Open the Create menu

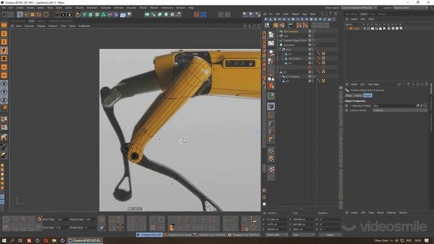pyautogui.click(x=20, y=7)
